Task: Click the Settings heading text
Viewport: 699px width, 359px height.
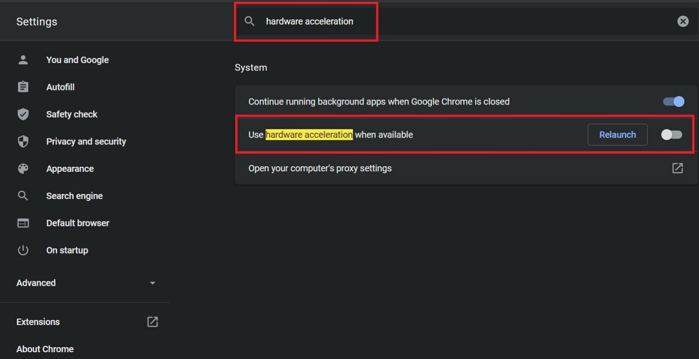Action: [x=36, y=21]
